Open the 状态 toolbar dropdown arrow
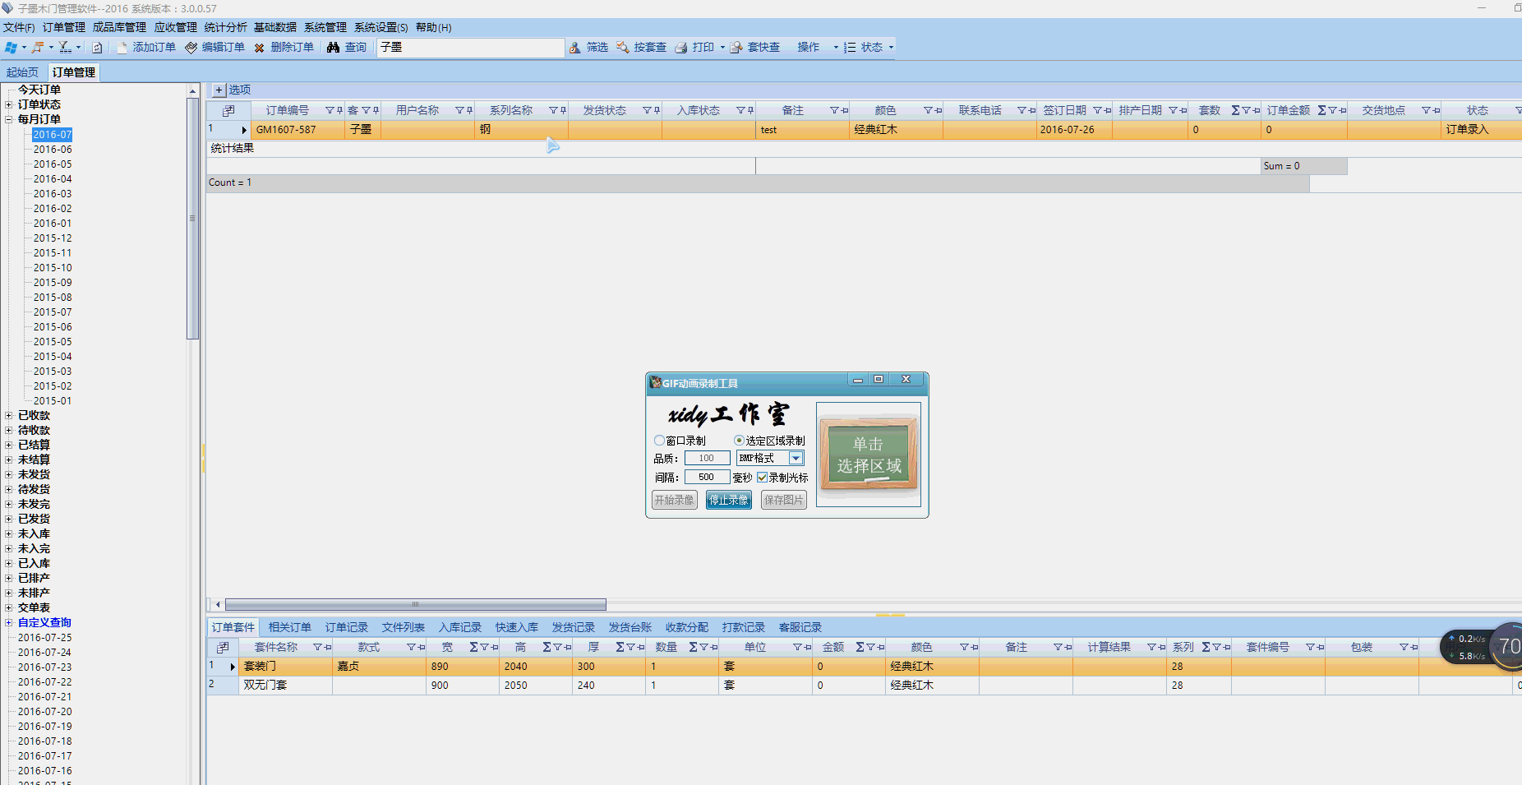Image resolution: width=1522 pixels, height=785 pixels. click(x=891, y=48)
